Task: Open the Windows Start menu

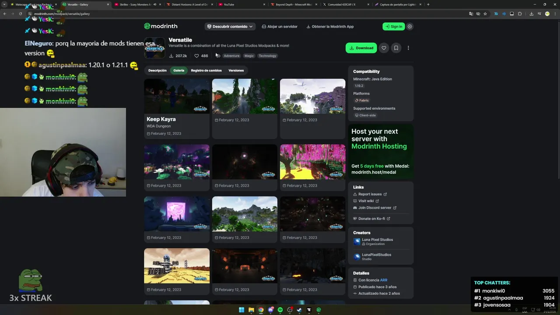Action: tap(241, 310)
